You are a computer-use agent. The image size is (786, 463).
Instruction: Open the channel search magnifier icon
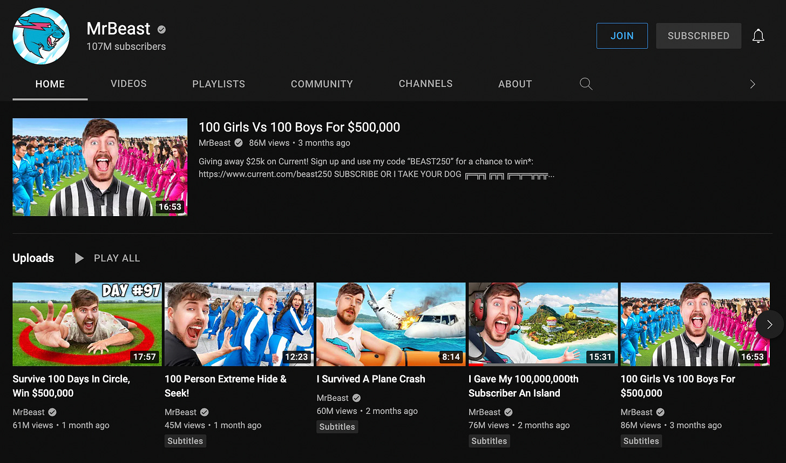[x=586, y=84]
